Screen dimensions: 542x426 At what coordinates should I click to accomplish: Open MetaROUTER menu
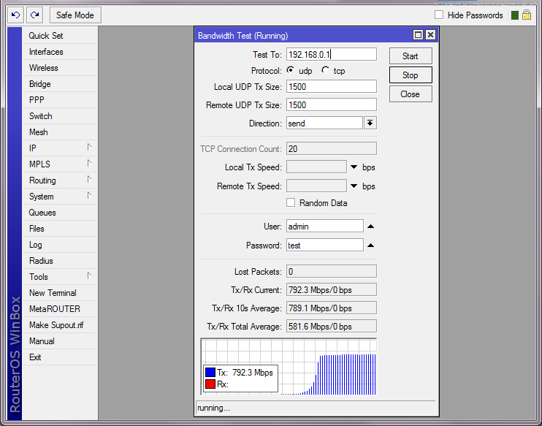(59, 309)
